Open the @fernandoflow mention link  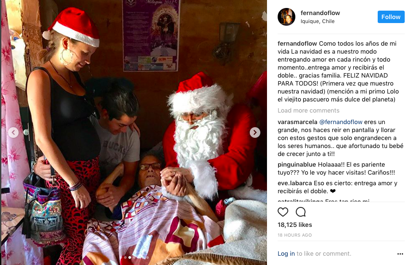coord(340,122)
